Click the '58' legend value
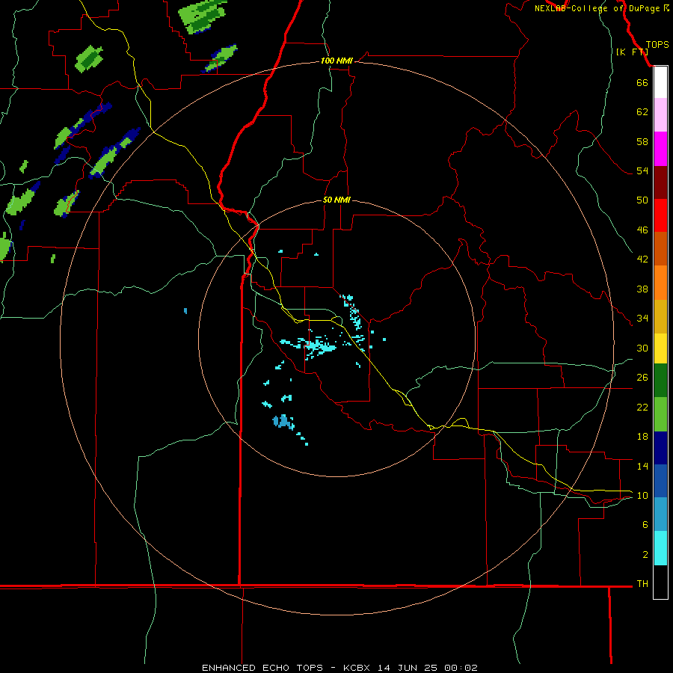This screenshot has width=673, height=673. click(x=642, y=141)
